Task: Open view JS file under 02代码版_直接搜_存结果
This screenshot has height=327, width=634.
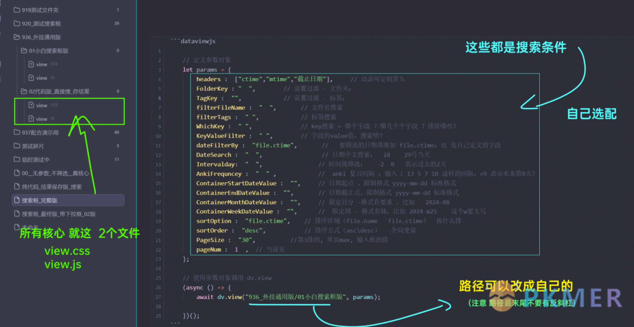Action: tap(41, 119)
